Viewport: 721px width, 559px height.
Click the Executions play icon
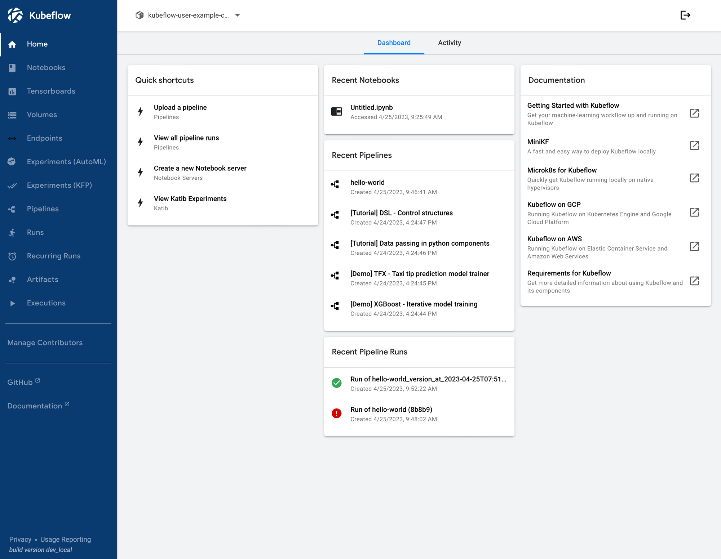pos(13,303)
